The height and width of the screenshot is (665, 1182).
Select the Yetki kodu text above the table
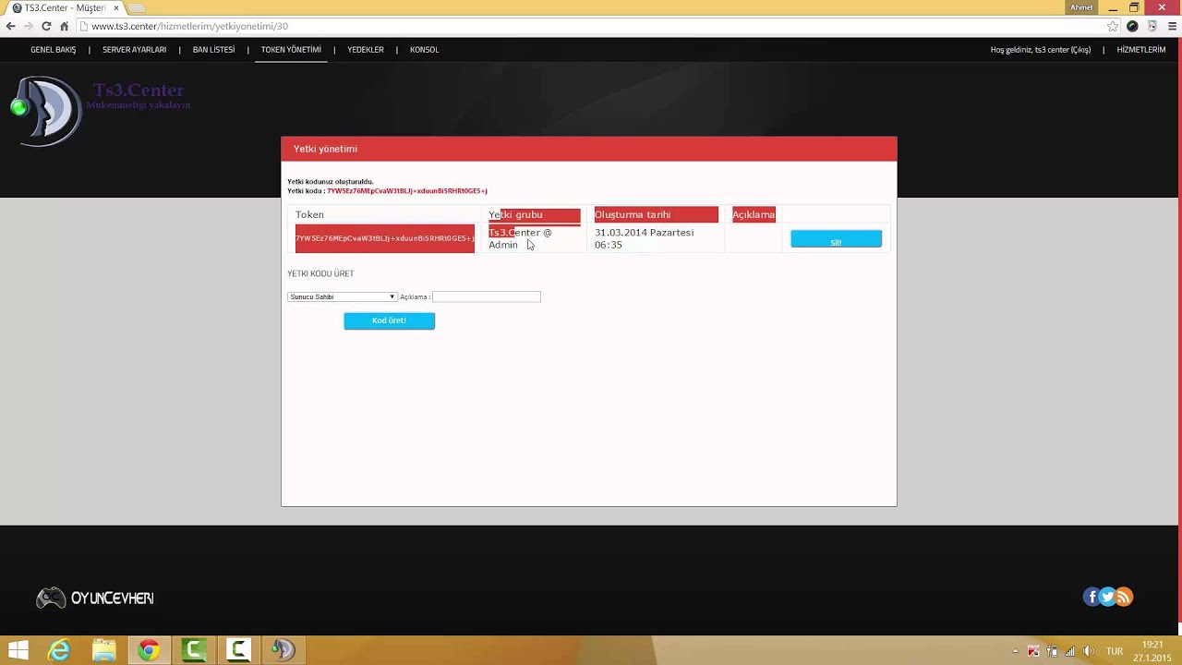tap(388, 191)
